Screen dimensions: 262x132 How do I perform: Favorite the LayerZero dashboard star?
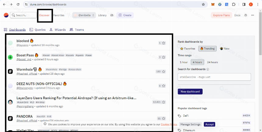click(x=164, y=102)
